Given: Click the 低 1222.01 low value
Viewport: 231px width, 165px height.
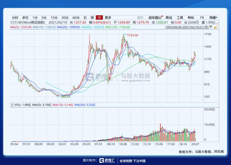Looking at the screenshot, I should tap(160, 23).
